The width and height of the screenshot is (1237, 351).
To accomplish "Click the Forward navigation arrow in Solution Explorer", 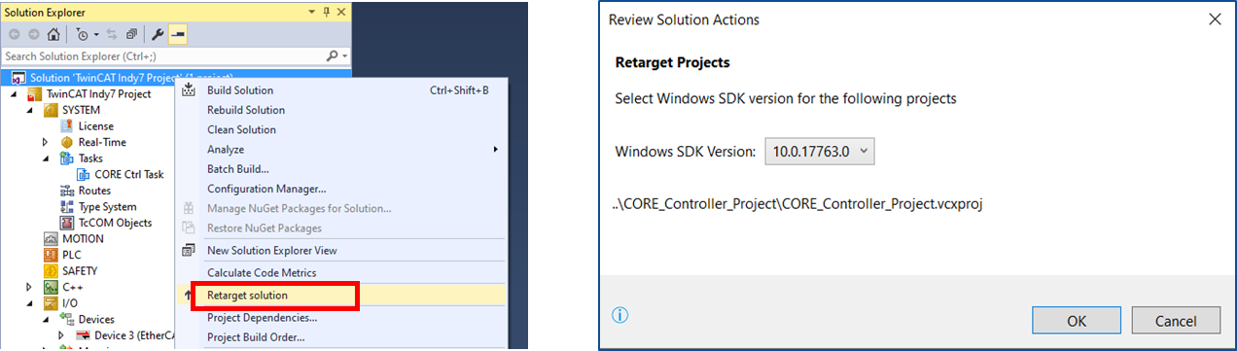I will pos(34,34).
